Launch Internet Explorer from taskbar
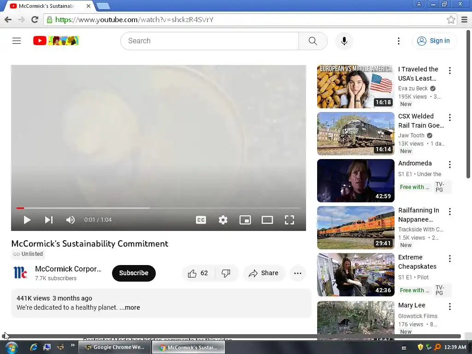The width and height of the screenshot is (472, 354). (33, 347)
